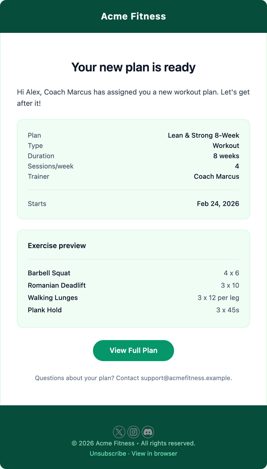Click the Coach Marcus trainer value
Image resolution: width=267 pixels, height=469 pixels.
pyautogui.click(x=216, y=176)
